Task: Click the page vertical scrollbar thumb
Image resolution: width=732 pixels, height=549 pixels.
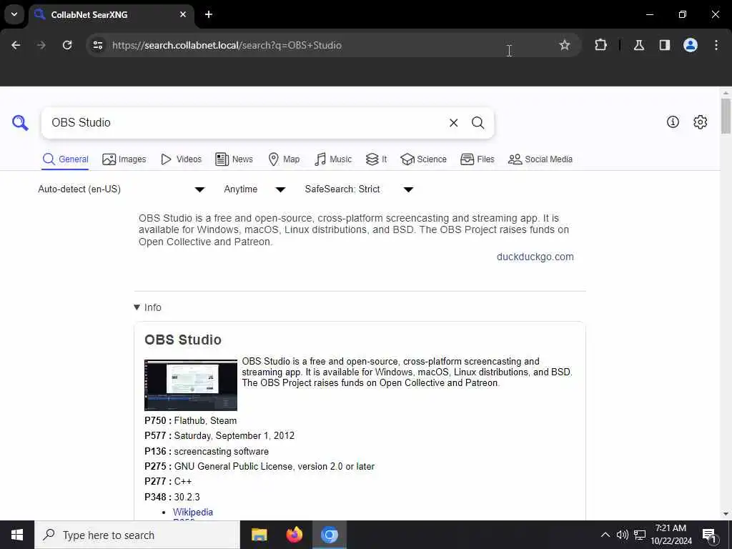Action: point(725,116)
